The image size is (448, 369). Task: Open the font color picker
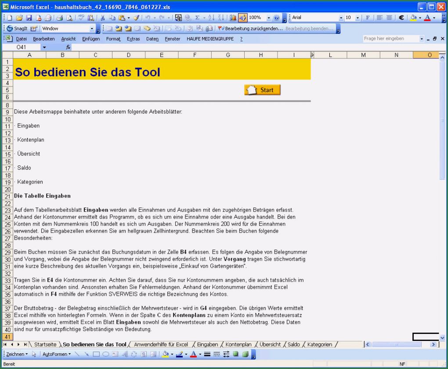[x=433, y=18]
